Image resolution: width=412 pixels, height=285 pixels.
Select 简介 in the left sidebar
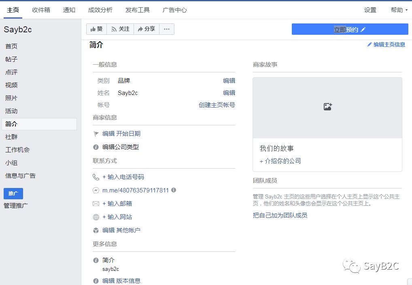pyautogui.click(x=39, y=124)
